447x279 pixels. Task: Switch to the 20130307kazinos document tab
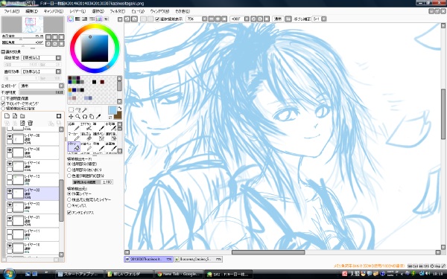coord(149,260)
